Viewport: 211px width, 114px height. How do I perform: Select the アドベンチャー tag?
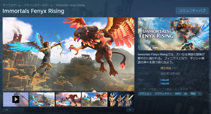point(163,94)
